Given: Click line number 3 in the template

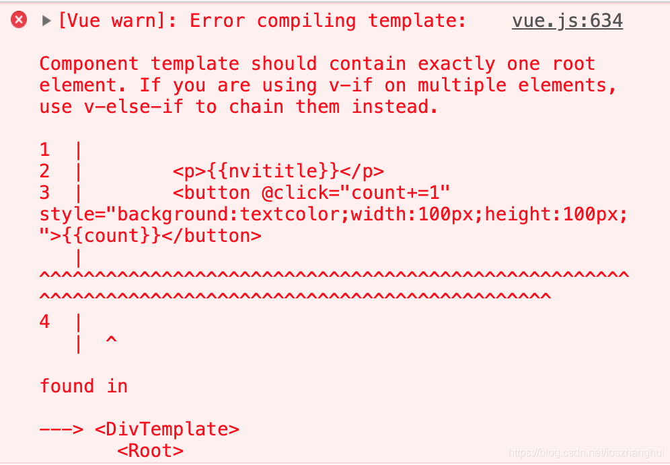Looking at the screenshot, I should (44, 193).
